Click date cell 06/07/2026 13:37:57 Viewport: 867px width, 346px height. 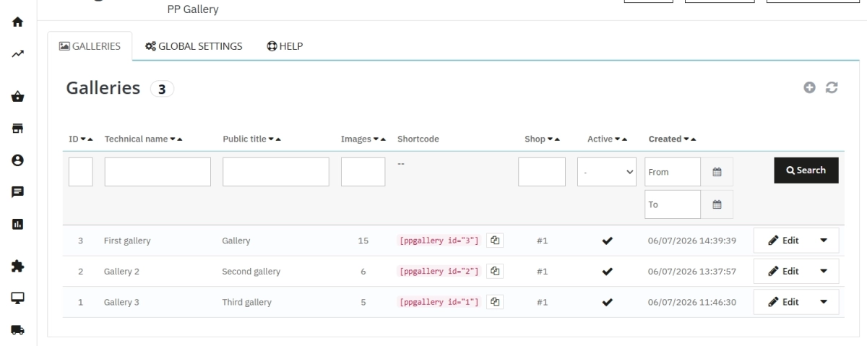pyautogui.click(x=692, y=272)
